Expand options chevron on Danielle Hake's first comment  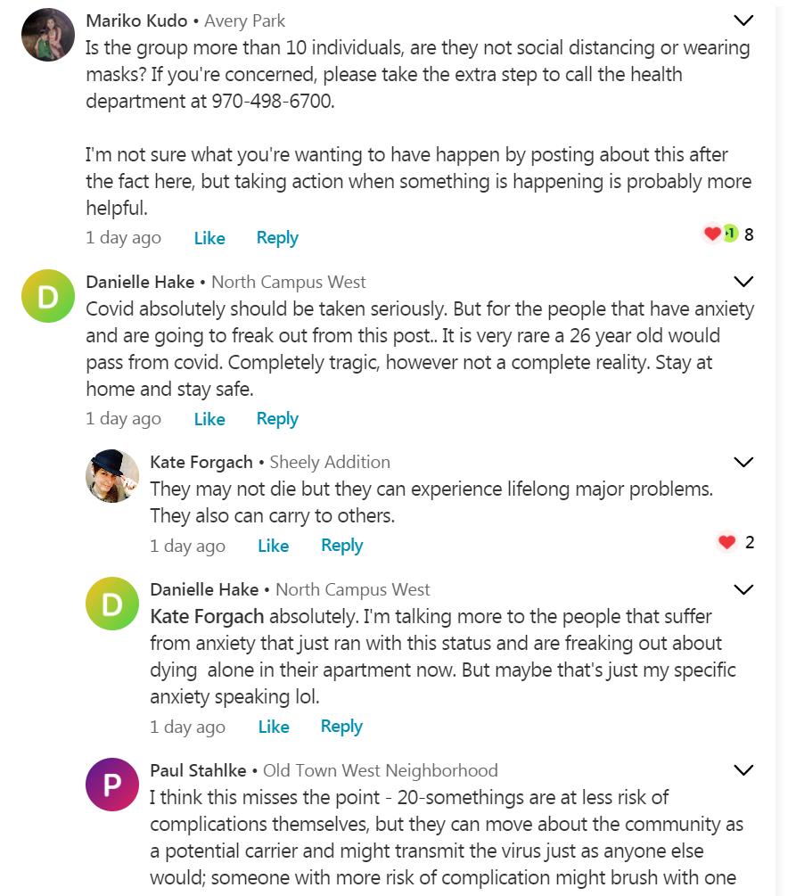pyautogui.click(x=743, y=281)
